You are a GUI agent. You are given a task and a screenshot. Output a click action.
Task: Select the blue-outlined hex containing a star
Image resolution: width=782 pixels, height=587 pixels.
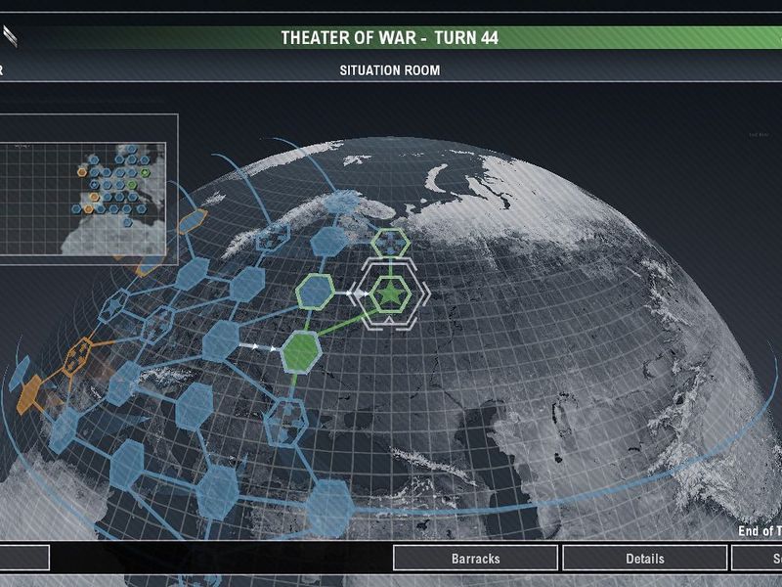pyautogui.click(x=113, y=305)
